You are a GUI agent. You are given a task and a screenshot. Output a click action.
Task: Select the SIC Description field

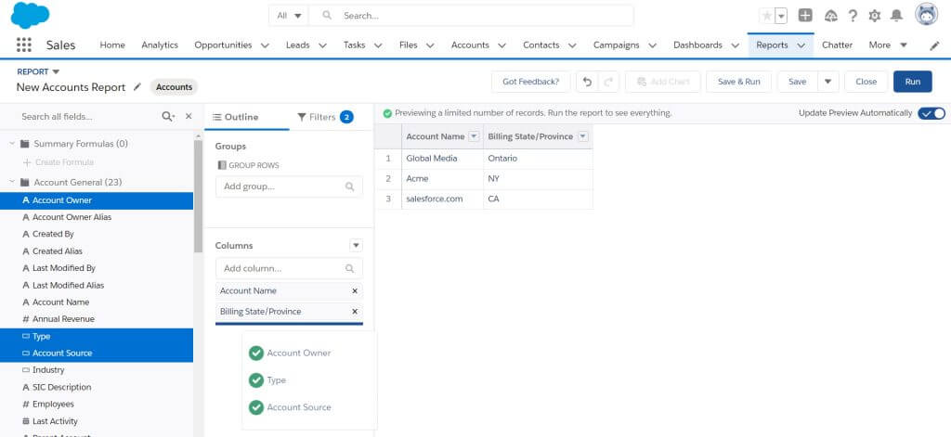coord(97,387)
